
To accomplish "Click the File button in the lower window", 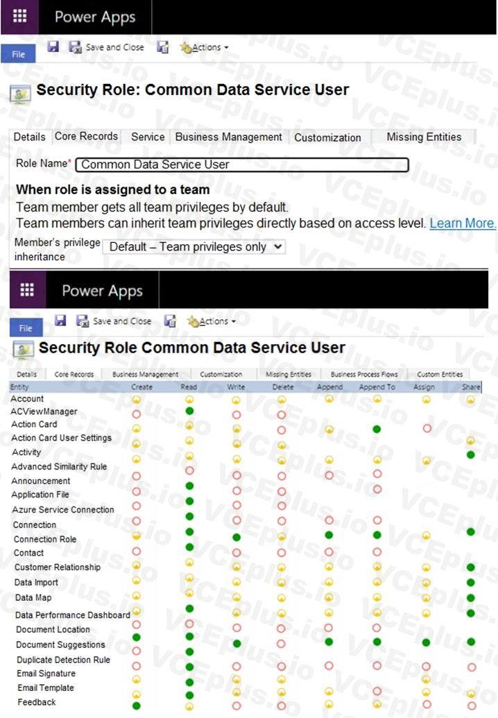I will point(26,328).
